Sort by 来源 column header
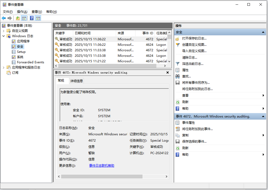This screenshot has height=190, width=268. (126, 33)
